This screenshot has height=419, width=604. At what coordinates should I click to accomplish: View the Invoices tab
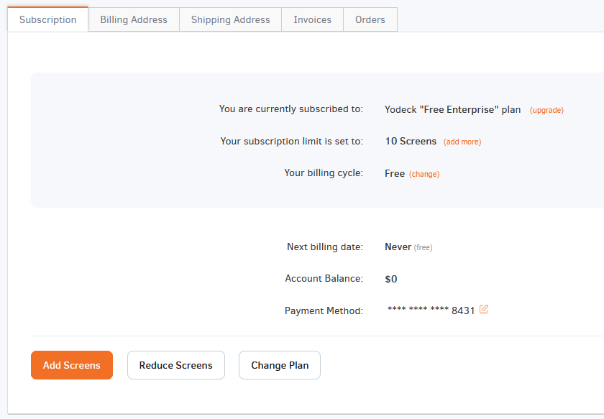click(311, 19)
